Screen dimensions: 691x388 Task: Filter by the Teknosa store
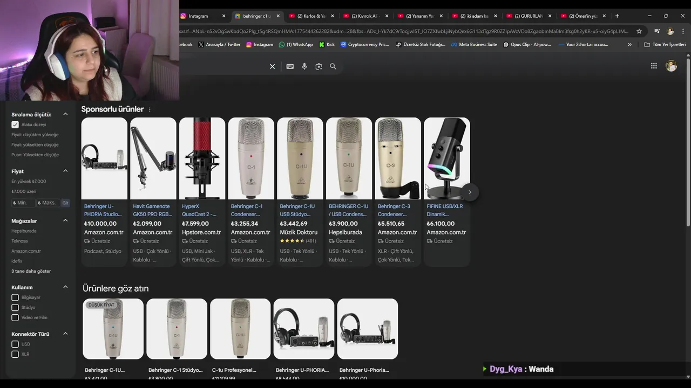[19, 241]
